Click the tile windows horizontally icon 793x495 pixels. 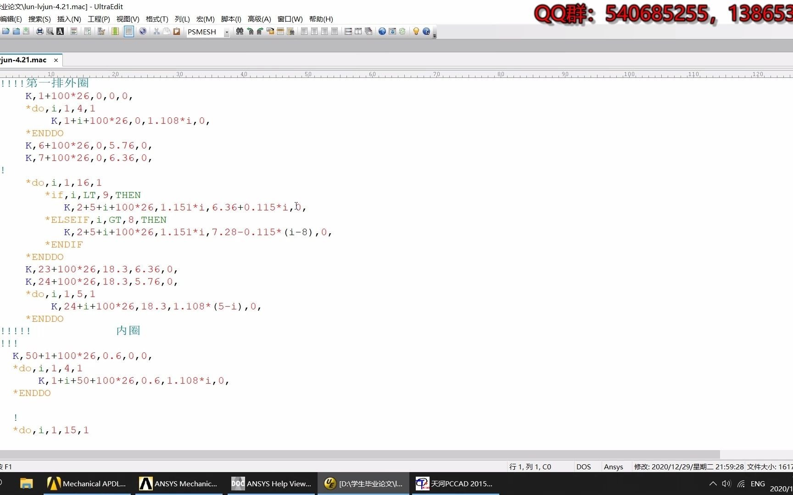click(x=348, y=31)
